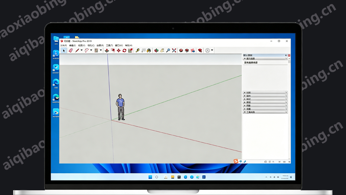The height and width of the screenshot is (195, 346).
Task: Collapse the 工具向导 Instructor section
Action: click(245, 112)
